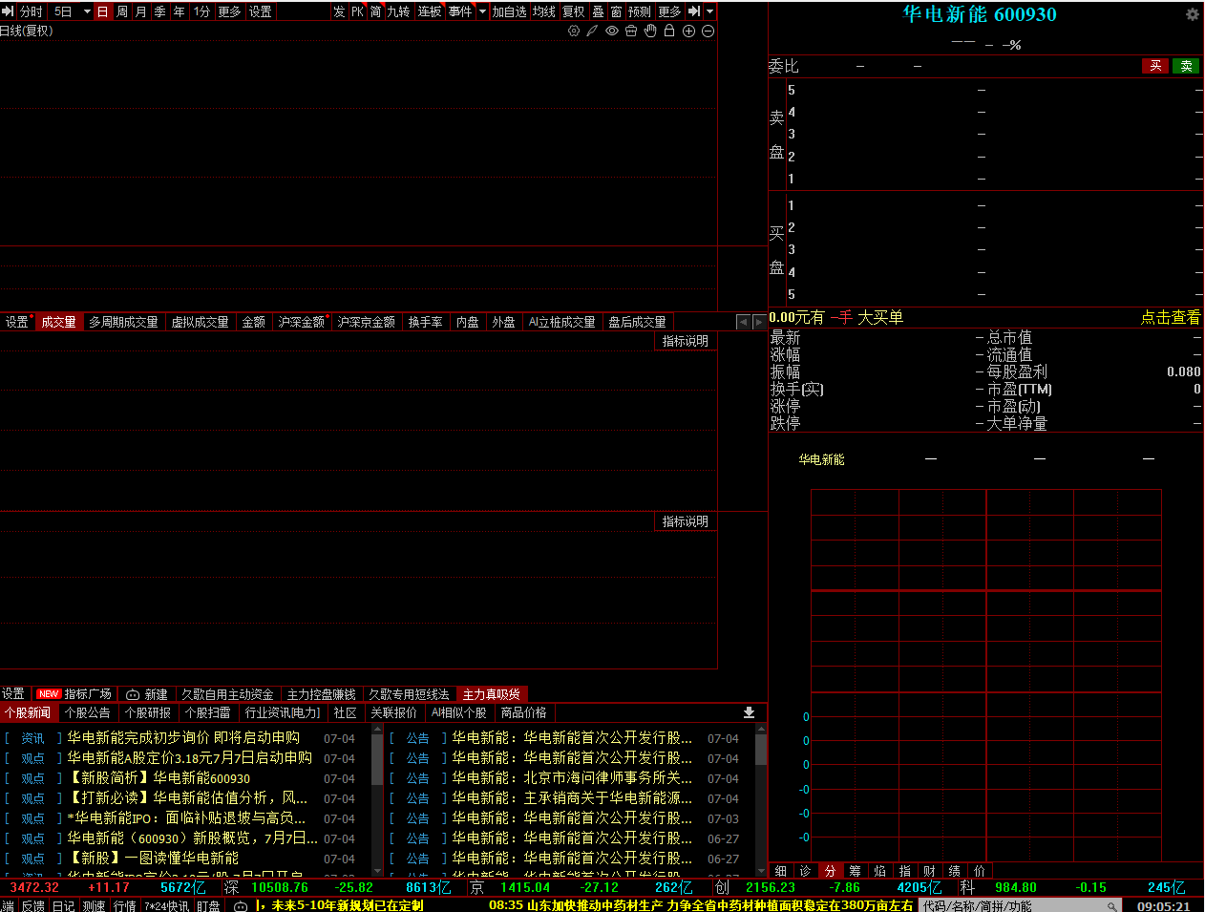Toggle the eye visibility icon in chart toolbar
This screenshot has height=912, width=1205.
[x=612, y=31]
